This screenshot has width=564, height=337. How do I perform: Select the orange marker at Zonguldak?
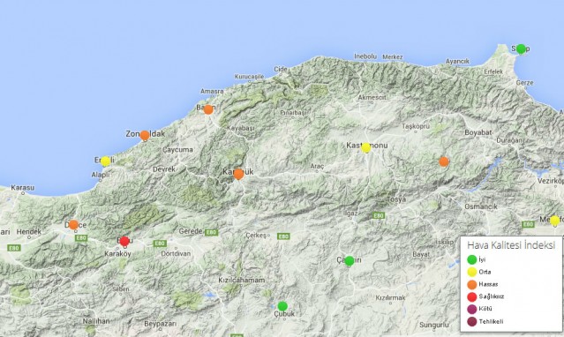point(145,135)
